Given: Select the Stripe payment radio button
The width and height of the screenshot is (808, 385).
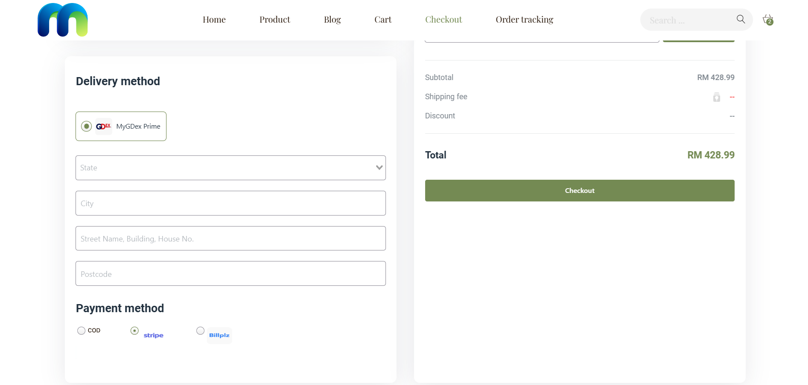Looking at the screenshot, I should [134, 330].
